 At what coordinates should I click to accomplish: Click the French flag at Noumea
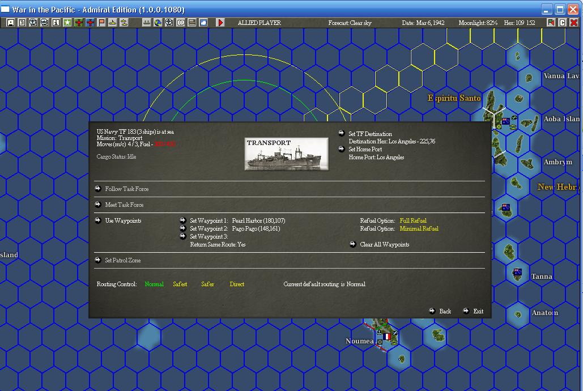point(387,336)
